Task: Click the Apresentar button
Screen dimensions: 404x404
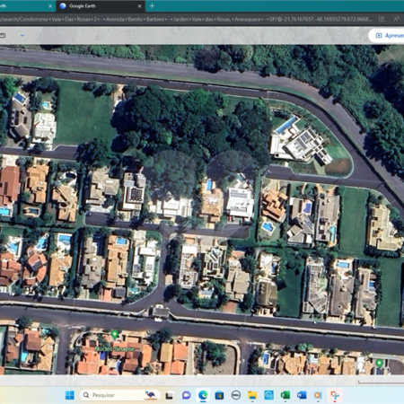Action: click(388, 36)
